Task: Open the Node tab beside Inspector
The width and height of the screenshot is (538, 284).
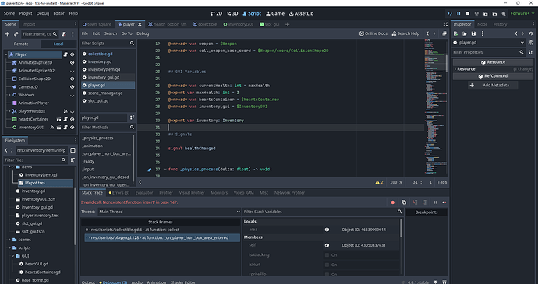Action: pos(482,24)
